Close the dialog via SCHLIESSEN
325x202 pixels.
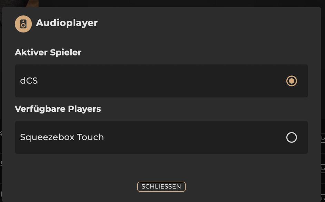click(x=161, y=187)
